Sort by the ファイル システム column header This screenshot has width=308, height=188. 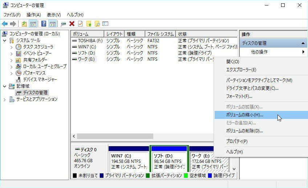point(160,34)
